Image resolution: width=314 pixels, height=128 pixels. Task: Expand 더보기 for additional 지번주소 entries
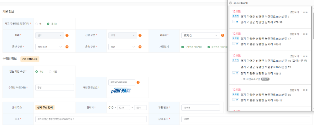265,79
